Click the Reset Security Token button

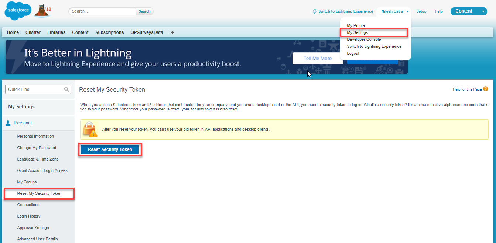coord(110,149)
